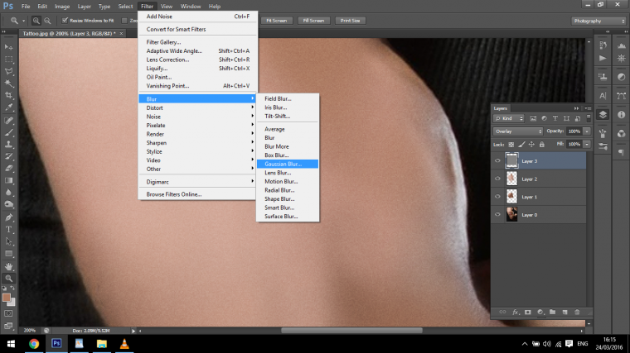Select the Pen tool
Screen dimensions: 630x353
[8, 217]
